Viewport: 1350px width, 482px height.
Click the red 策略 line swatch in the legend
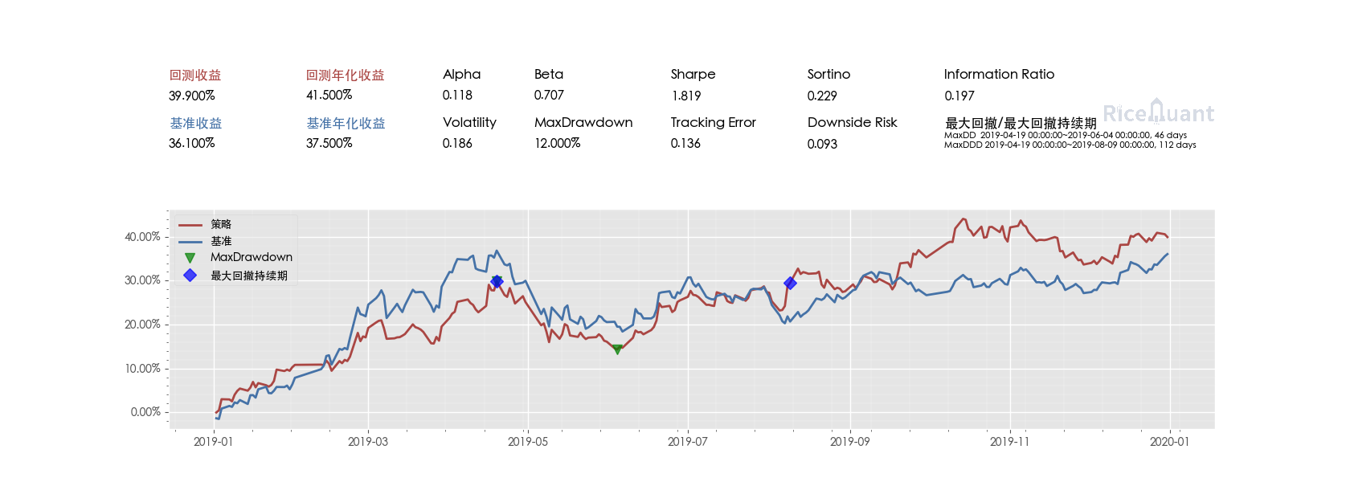190,225
